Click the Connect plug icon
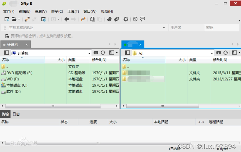Image resolution: width=241 pixels, height=152 pixels. pos(27,19)
